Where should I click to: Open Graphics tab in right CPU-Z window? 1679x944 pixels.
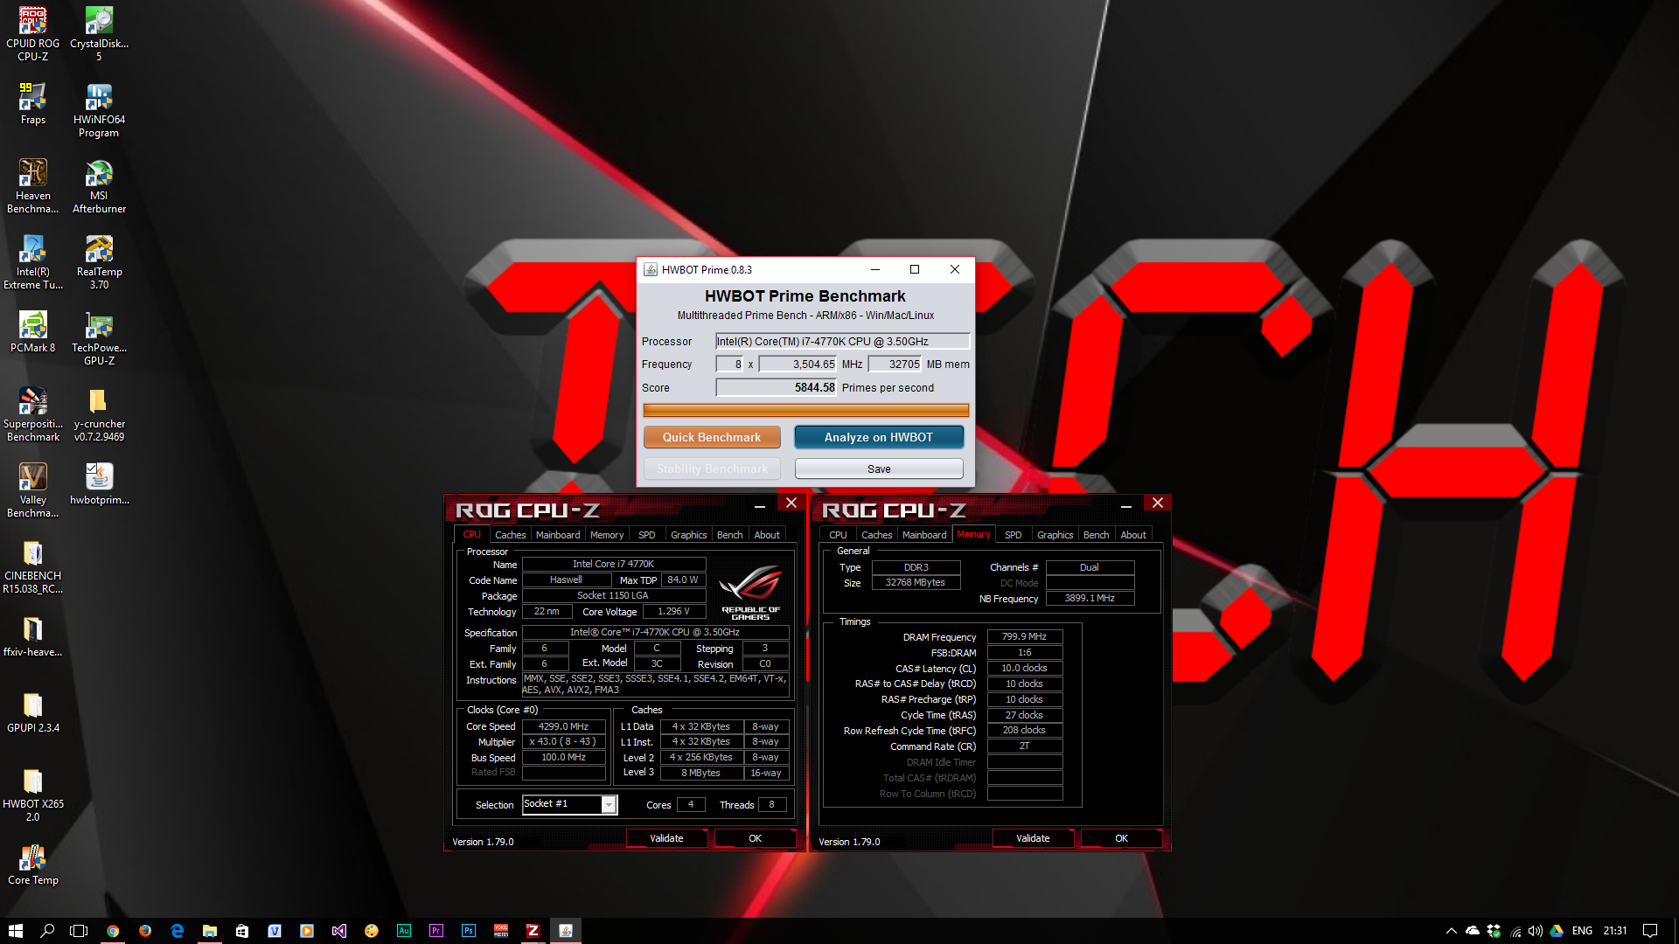[x=1055, y=535]
